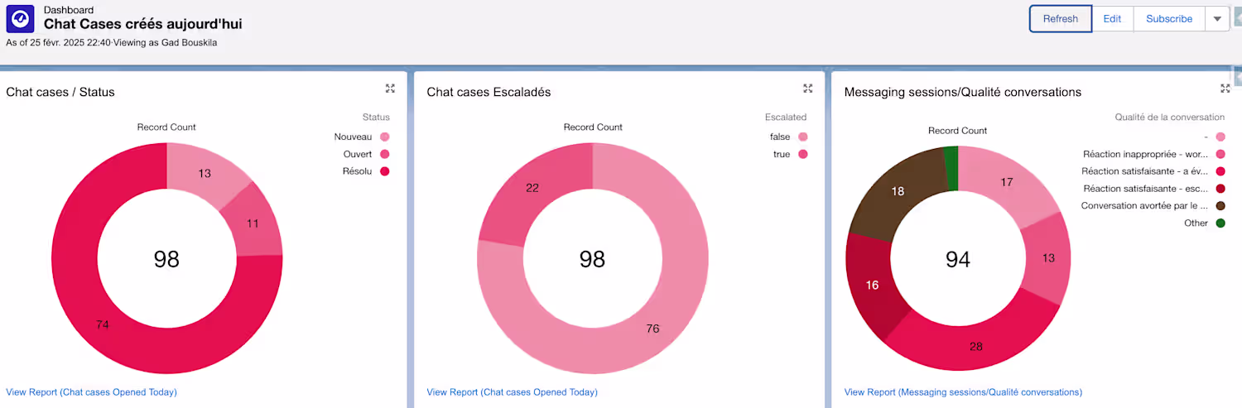Select the green Other legend dot
The width and height of the screenshot is (1242, 408).
tap(1220, 223)
